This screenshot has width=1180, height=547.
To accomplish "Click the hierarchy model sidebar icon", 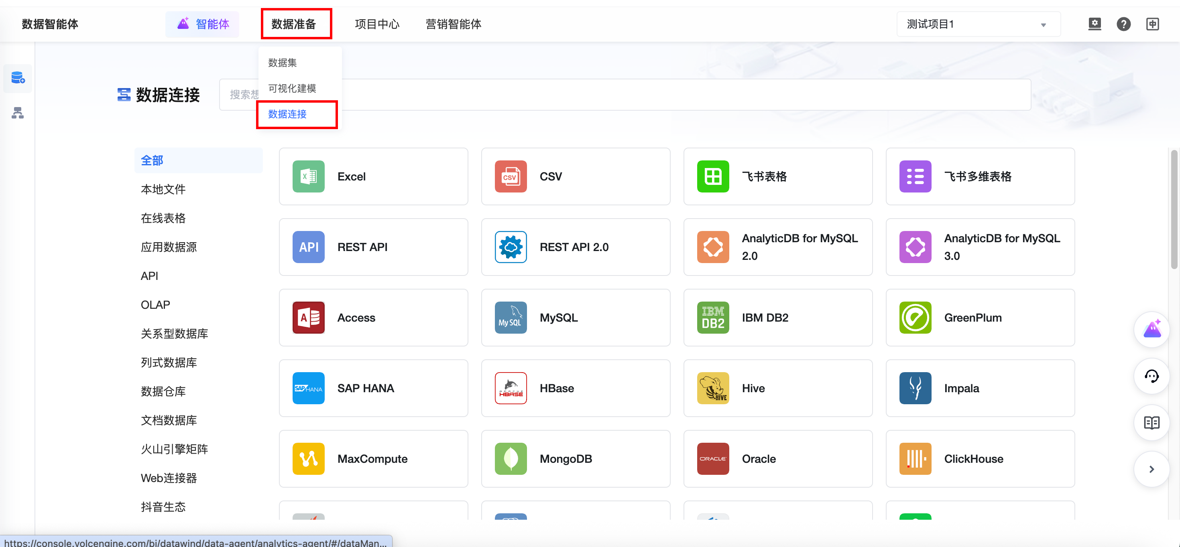I will point(17,113).
